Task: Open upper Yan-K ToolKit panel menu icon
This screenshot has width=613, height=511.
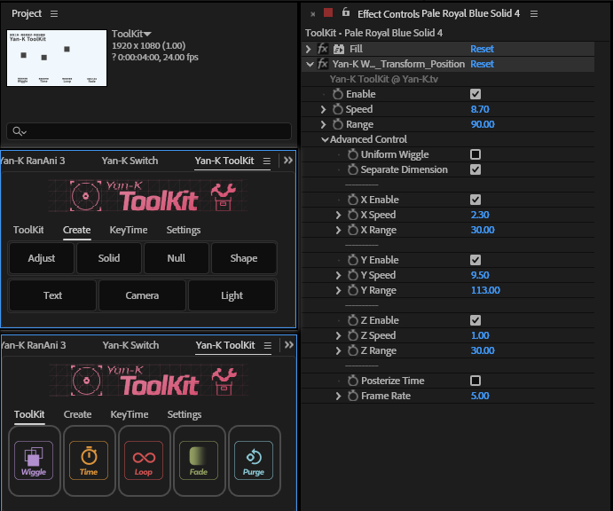Action: (267, 161)
